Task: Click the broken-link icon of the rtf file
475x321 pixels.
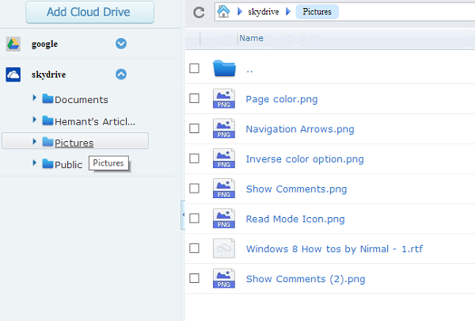Action: (x=224, y=248)
